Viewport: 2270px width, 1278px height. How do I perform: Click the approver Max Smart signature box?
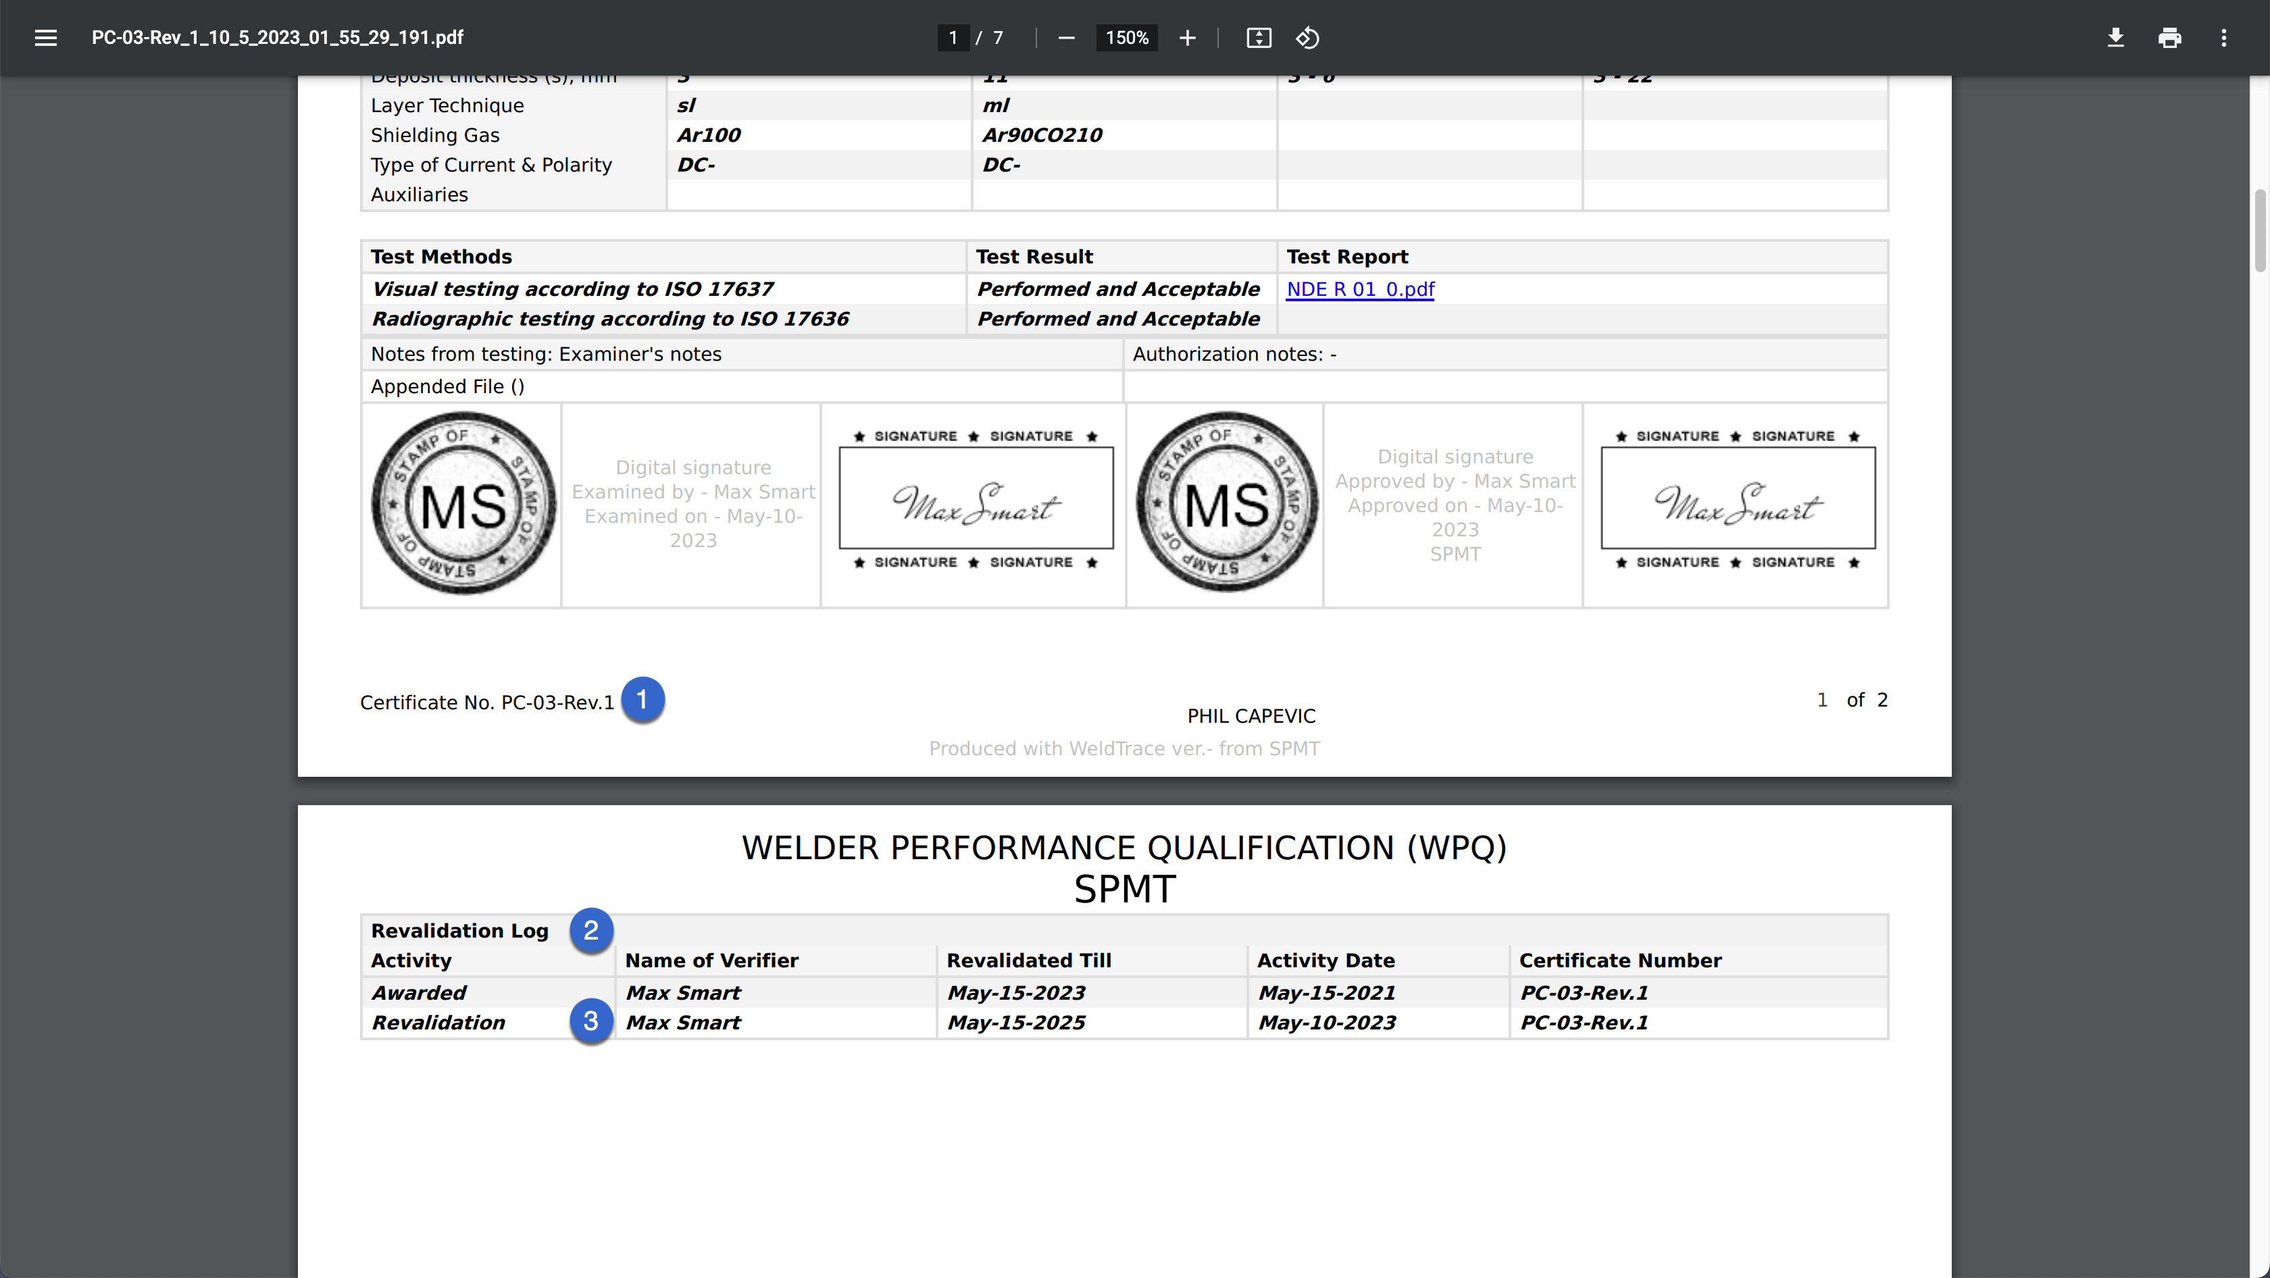pos(1738,498)
